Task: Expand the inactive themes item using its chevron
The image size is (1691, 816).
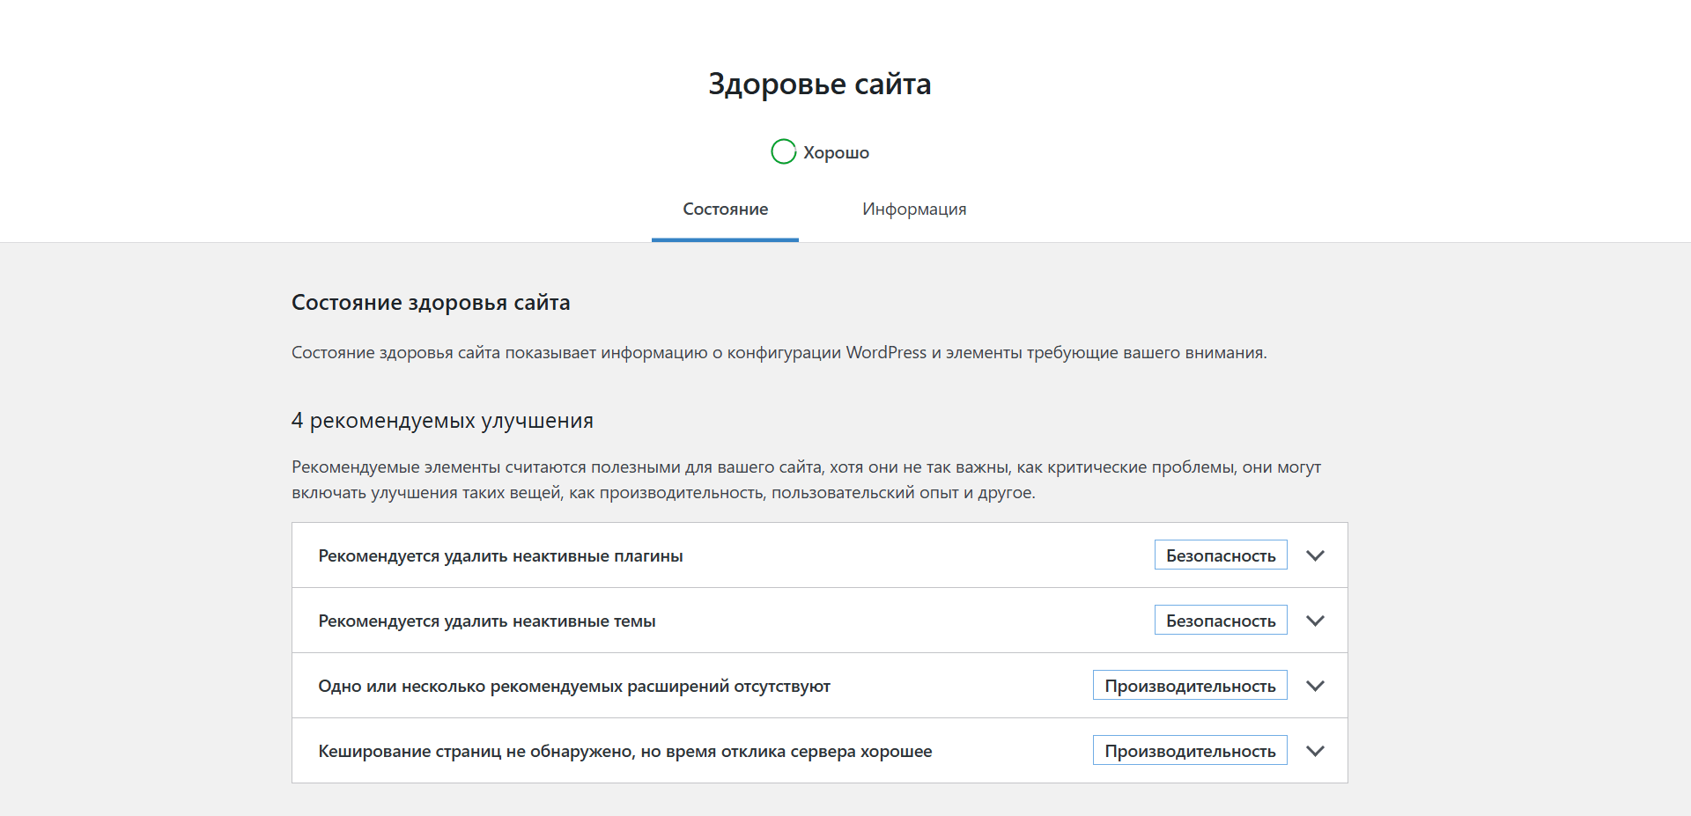Action: click(x=1315, y=621)
